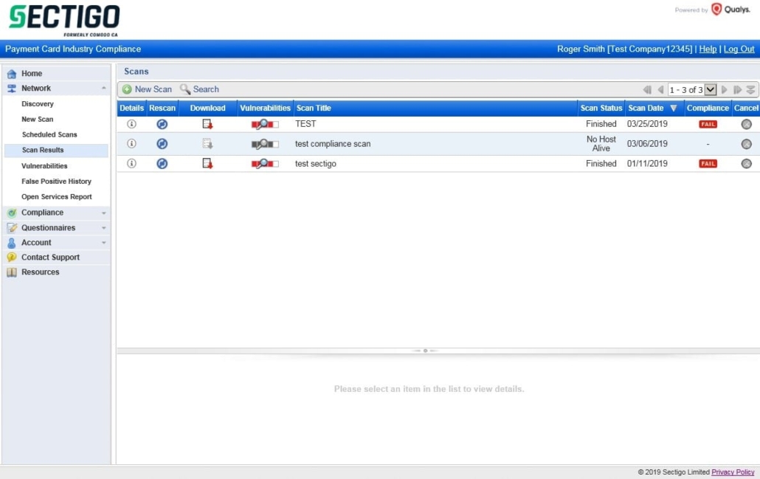Go to the next page of results

click(x=725, y=90)
